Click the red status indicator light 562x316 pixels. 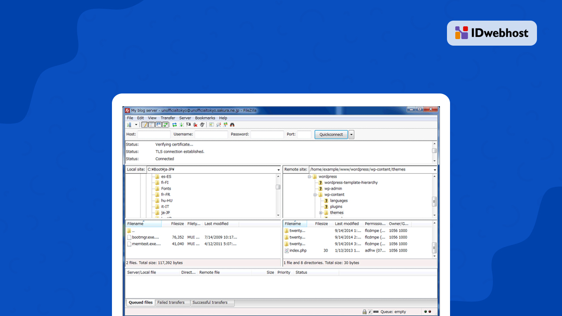pyautogui.click(x=429, y=312)
